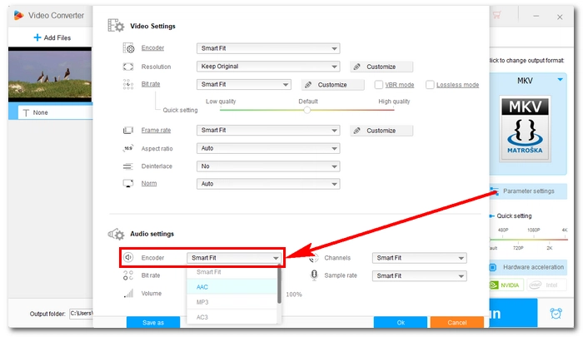Click the audio Encoder speaker icon

[128, 258]
